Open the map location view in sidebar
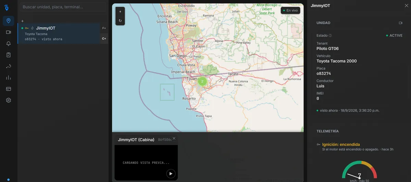The height and width of the screenshot is (182, 411). click(9, 21)
